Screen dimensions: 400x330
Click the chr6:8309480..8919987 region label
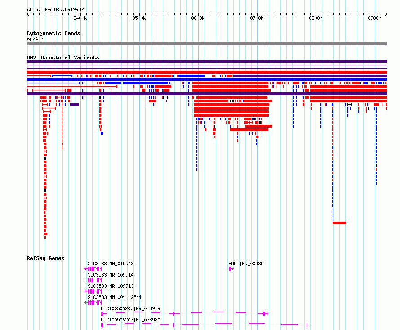pos(55,9)
